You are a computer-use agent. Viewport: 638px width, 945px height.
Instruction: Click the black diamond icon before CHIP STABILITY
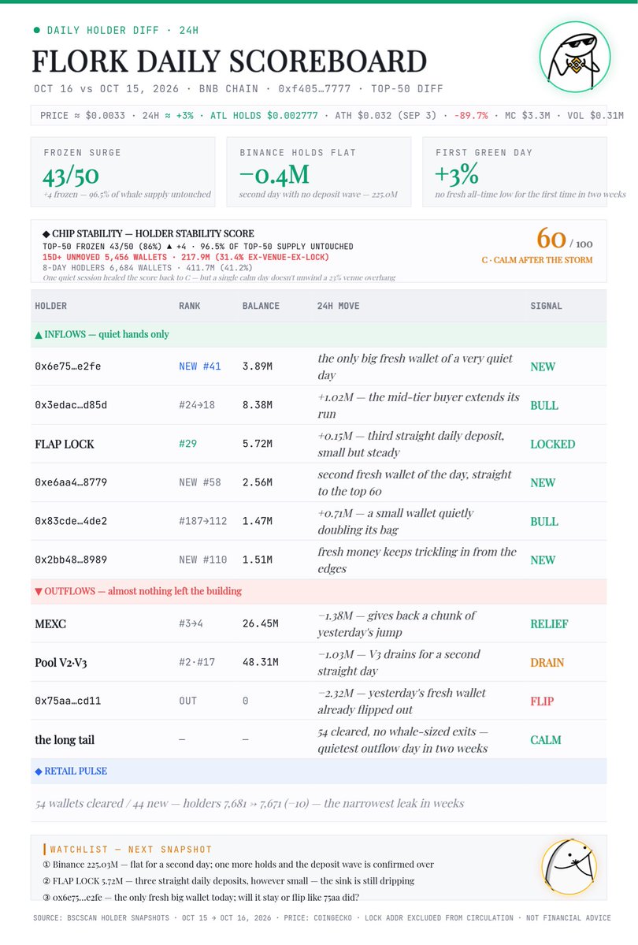46,234
